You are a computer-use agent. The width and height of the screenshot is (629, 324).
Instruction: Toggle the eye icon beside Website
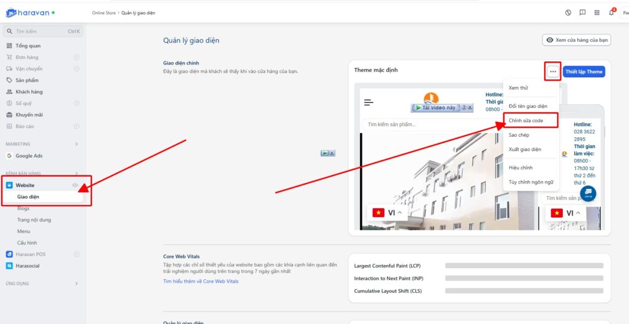pos(76,185)
